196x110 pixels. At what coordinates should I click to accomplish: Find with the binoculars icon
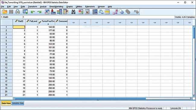pos(73,12)
